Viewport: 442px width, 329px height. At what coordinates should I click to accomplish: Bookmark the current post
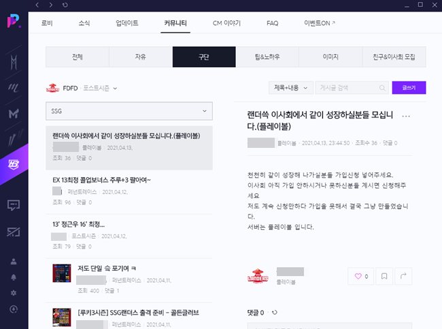[x=384, y=276]
